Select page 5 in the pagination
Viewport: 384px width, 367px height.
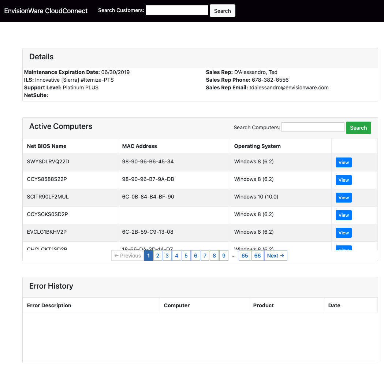[x=186, y=256]
